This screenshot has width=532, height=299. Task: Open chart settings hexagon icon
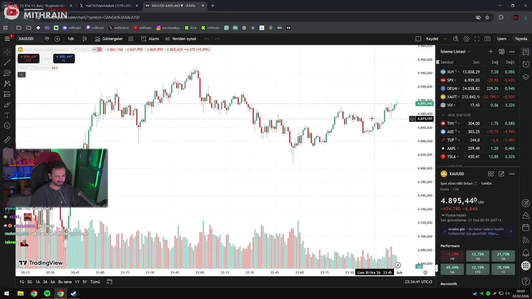(x=466, y=39)
